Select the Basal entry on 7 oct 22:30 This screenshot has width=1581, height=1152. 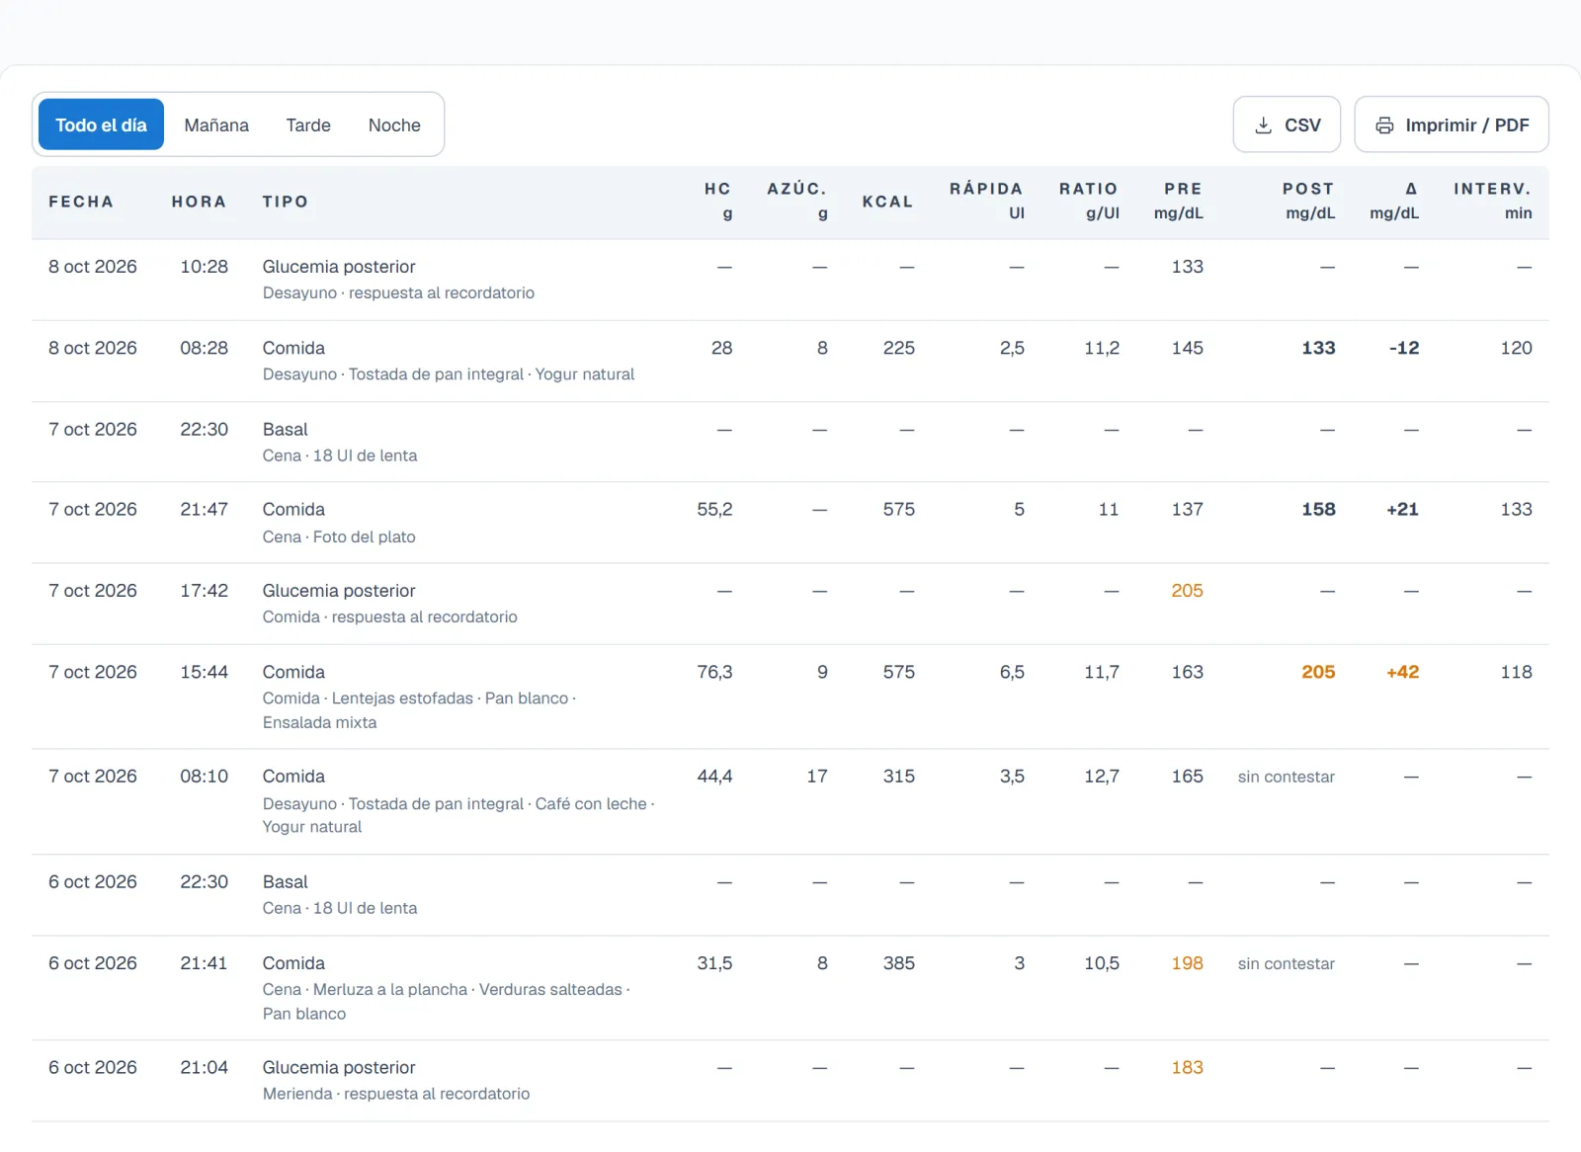(790, 442)
